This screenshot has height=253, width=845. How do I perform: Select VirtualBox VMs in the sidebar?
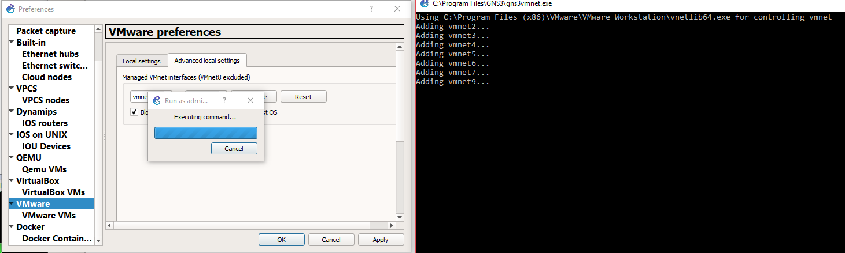point(53,192)
